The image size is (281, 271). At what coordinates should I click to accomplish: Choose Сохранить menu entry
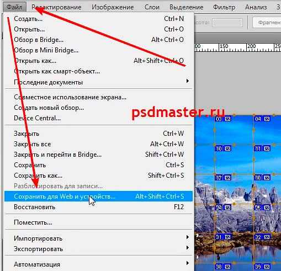point(98,165)
